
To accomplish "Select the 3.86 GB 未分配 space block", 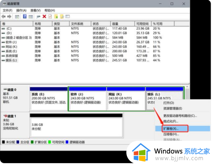I will 76,125.
